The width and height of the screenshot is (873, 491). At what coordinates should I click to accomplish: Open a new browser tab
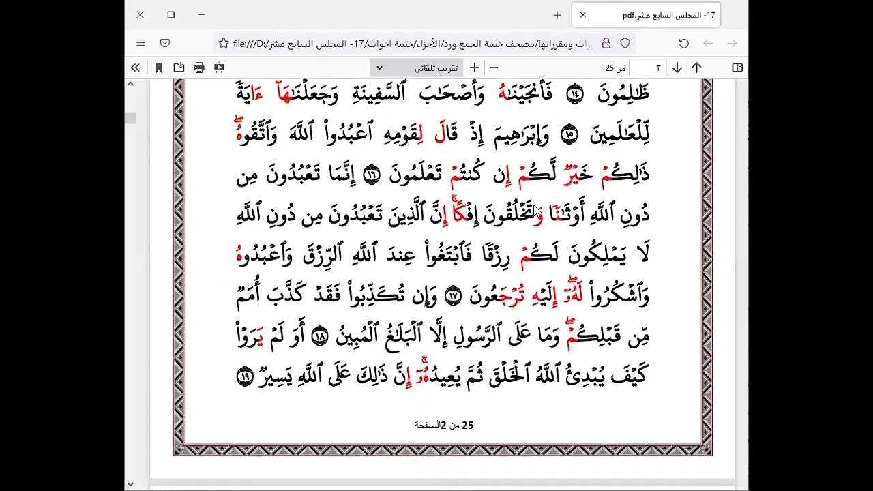557,15
